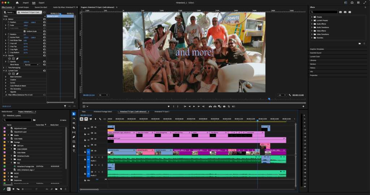The width and height of the screenshot is (370, 195).
Task: Click Mark In bracket button
Action: point(173,106)
